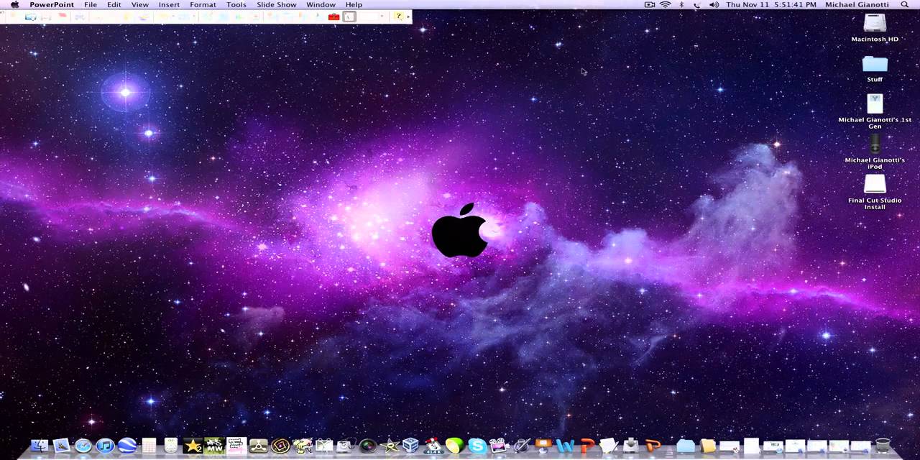Viewport: 920px width, 460px height.
Task: Click PowerPoint icon beside the blue Dock folder
Action: click(653, 446)
